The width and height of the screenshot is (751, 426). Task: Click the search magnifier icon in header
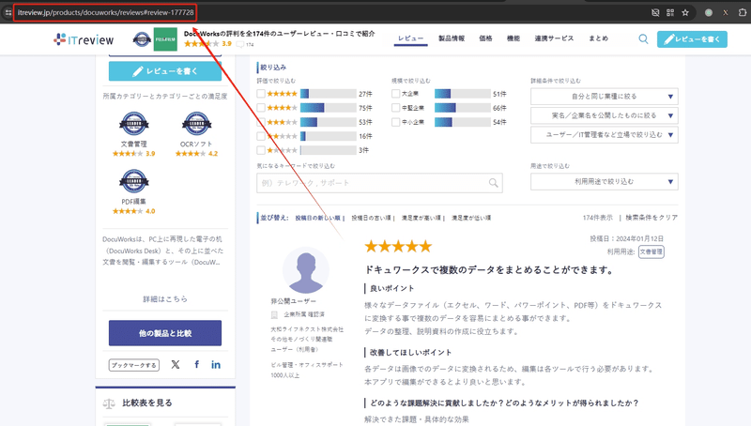pos(643,38)
